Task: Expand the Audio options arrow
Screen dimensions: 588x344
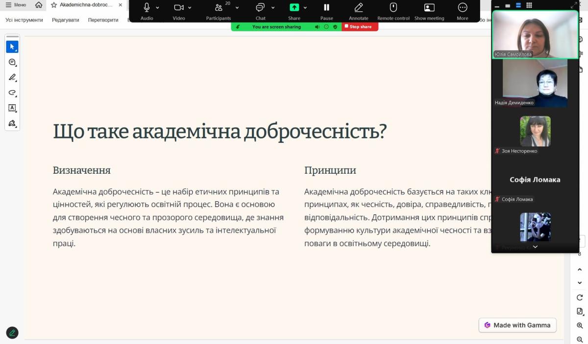Action: point(157,8)
